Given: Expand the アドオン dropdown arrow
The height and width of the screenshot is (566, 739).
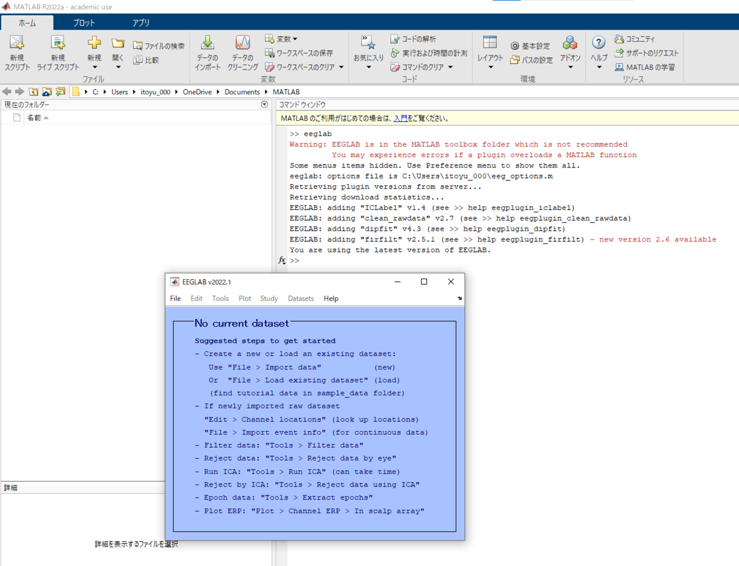Looking at the screenshot, I should tap(570, 67).
